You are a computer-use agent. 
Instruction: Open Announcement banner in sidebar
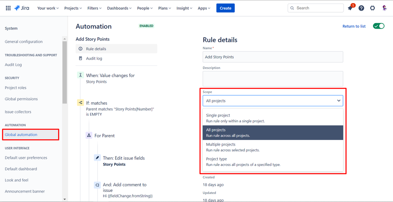click(x=24, y=191)
